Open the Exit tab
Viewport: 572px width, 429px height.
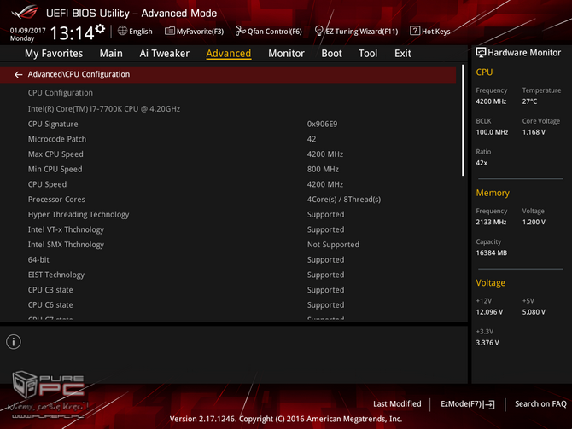[x=403, y=54]
